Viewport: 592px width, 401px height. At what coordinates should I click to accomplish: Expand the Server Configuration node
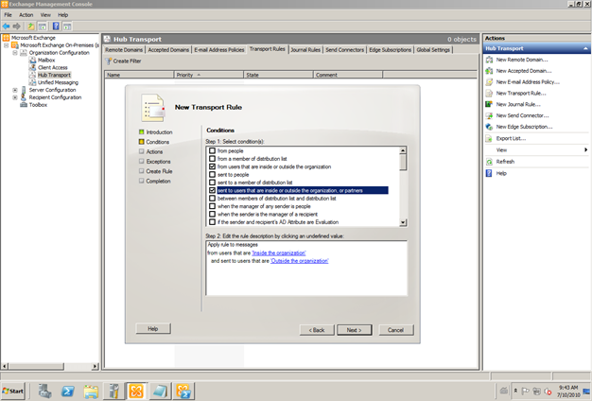(15, 90)
